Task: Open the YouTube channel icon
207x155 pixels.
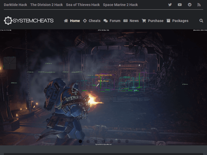Action: coord(180,5)
